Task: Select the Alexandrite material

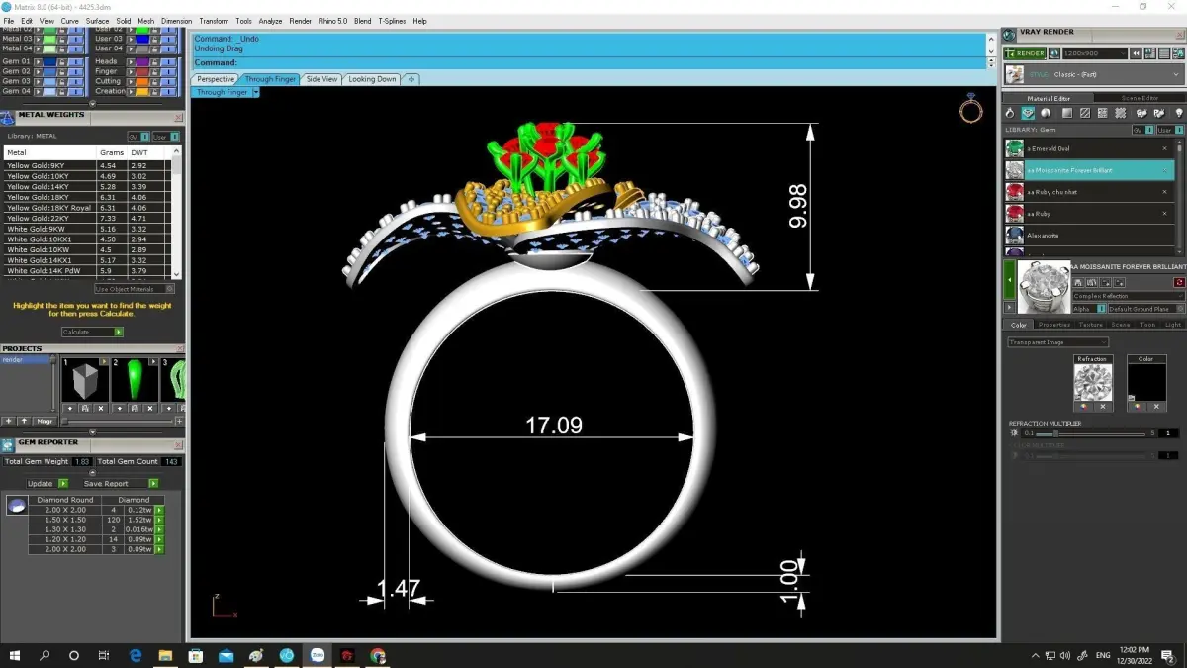Action: coord(1089,236)
